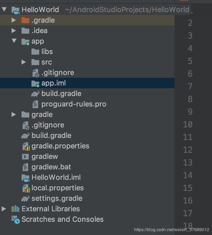Viewport: 212px width, 235px height.
Task: Click the External Libraries bars icon
Action: 15,209
